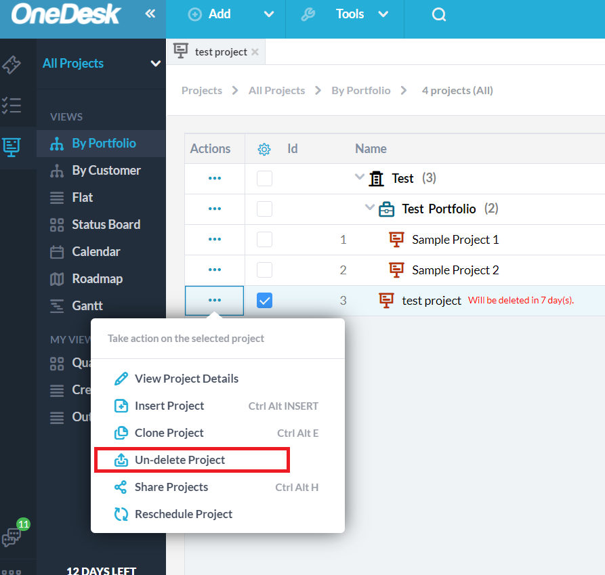Open the search magnifier icon
Screen dimensions: 605x575
click(439, 15)
